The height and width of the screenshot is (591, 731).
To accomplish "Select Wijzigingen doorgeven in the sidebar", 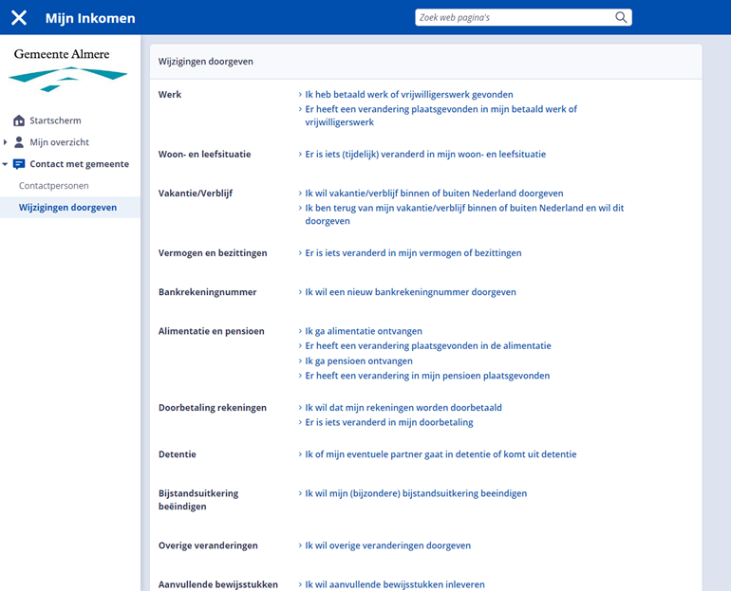I will (67, 207).
